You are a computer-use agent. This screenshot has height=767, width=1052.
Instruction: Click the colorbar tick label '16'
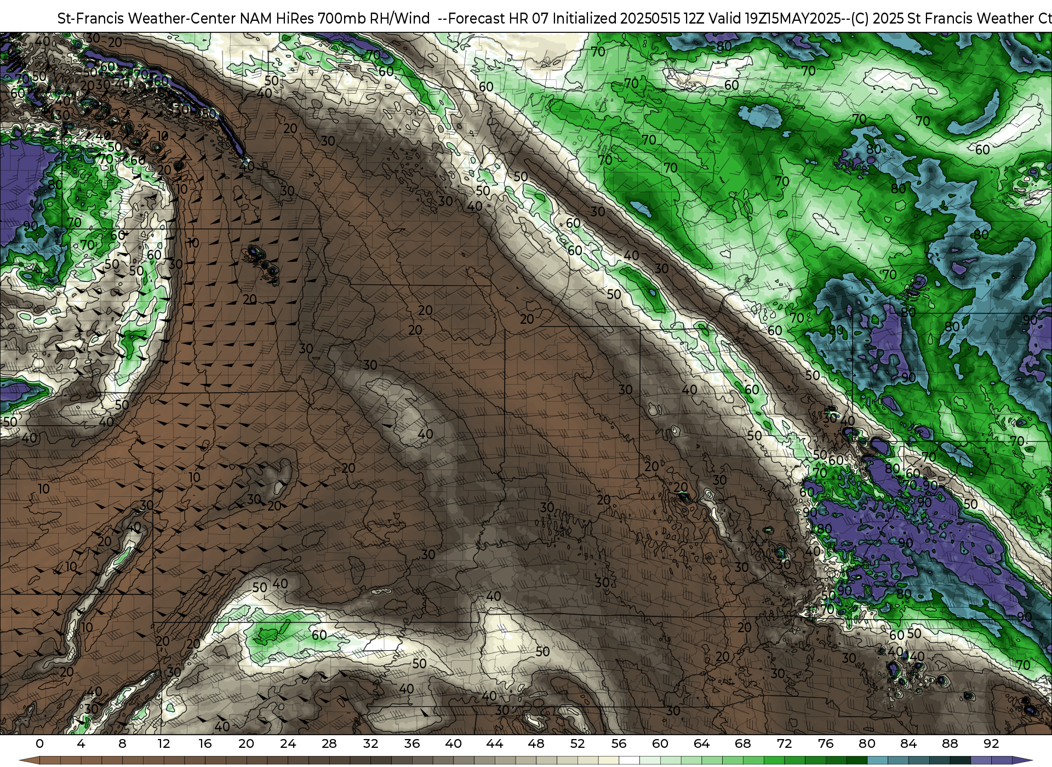click(205, 743)
